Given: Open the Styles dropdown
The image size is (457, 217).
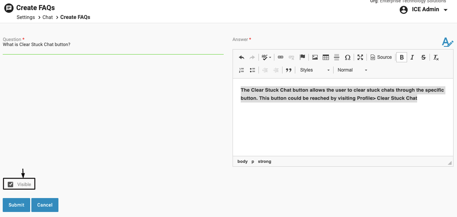Looking at the screenshot, I should click(315, 70).
